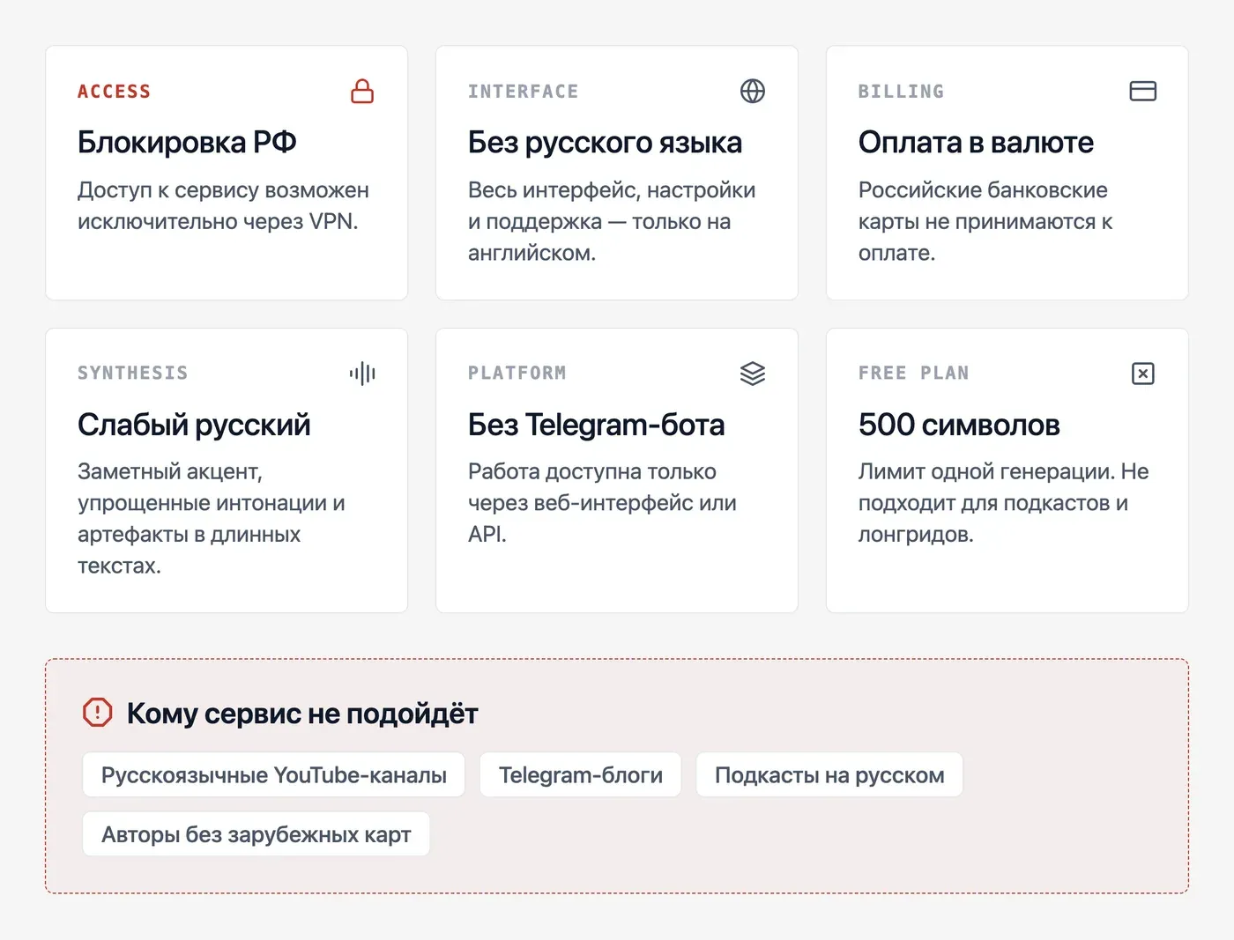
Task: Click the heading Блокировка РФ
Action: point(187,142)
